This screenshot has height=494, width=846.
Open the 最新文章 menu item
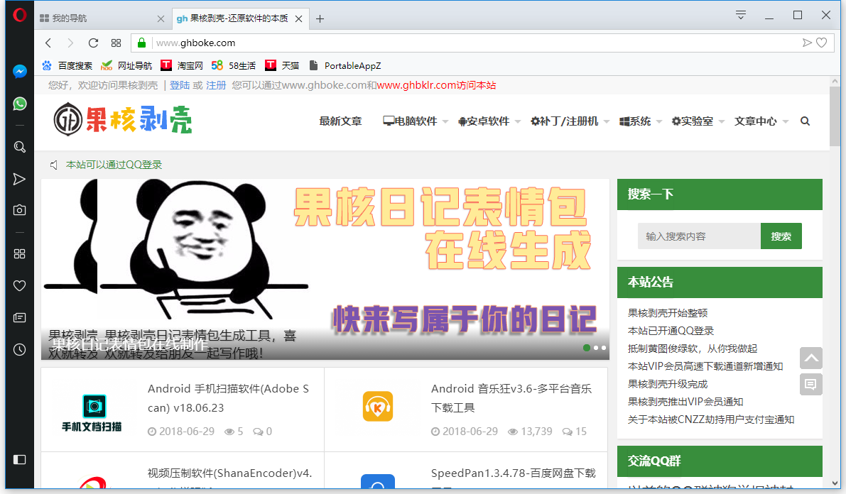(x=340, y=121)
